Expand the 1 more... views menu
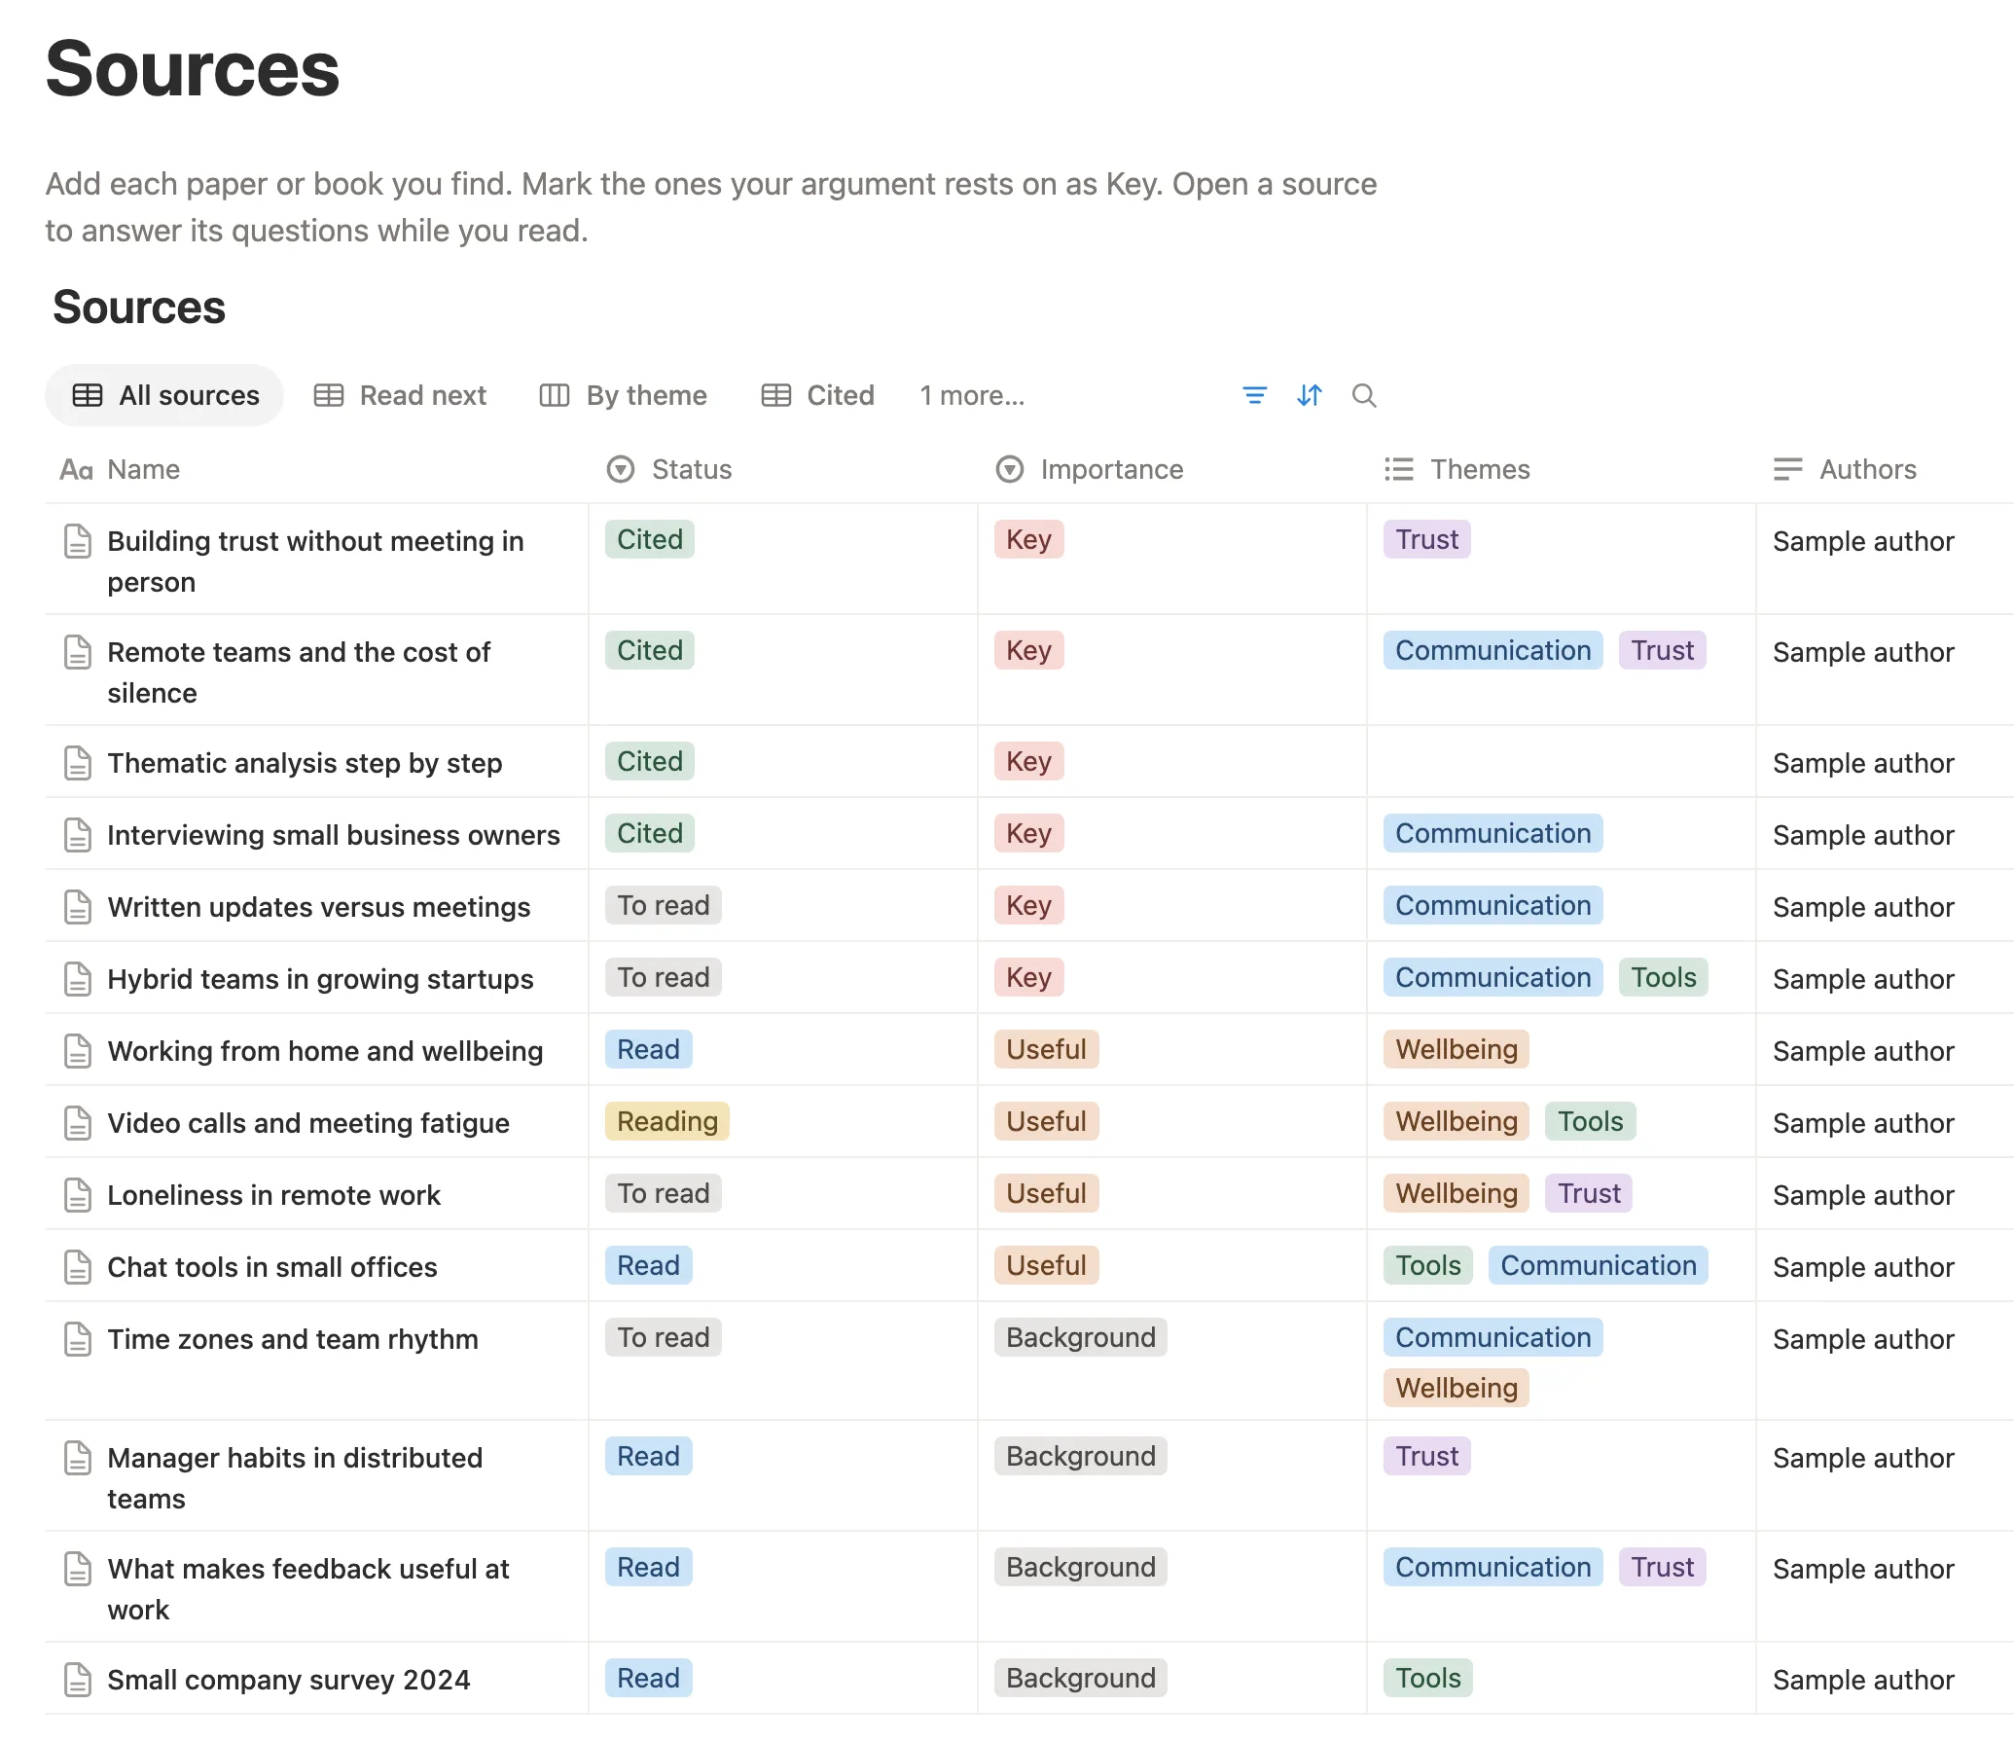The width and height of the screenshot is (2014, 1742). click(x=972, y=395)
